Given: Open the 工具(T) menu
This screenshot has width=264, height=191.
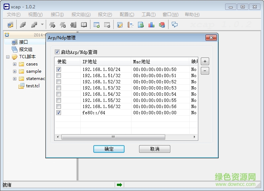Looking at the screenshot, I should [x=149, y=15].
